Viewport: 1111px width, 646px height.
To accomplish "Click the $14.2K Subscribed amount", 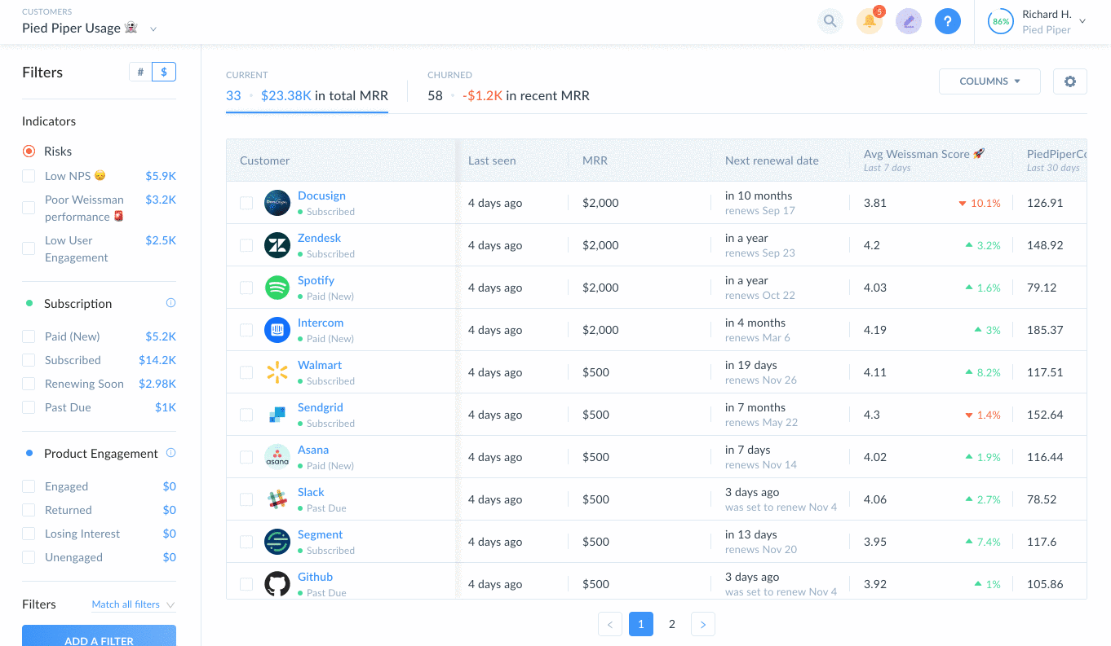I will (x=157, y=360).
